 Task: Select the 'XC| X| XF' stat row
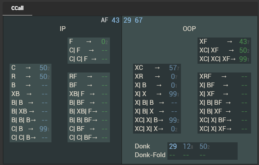click(x=224, y=129)
